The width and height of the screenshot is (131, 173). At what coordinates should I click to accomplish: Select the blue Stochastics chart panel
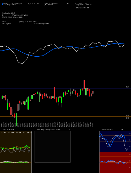(115, 142)
